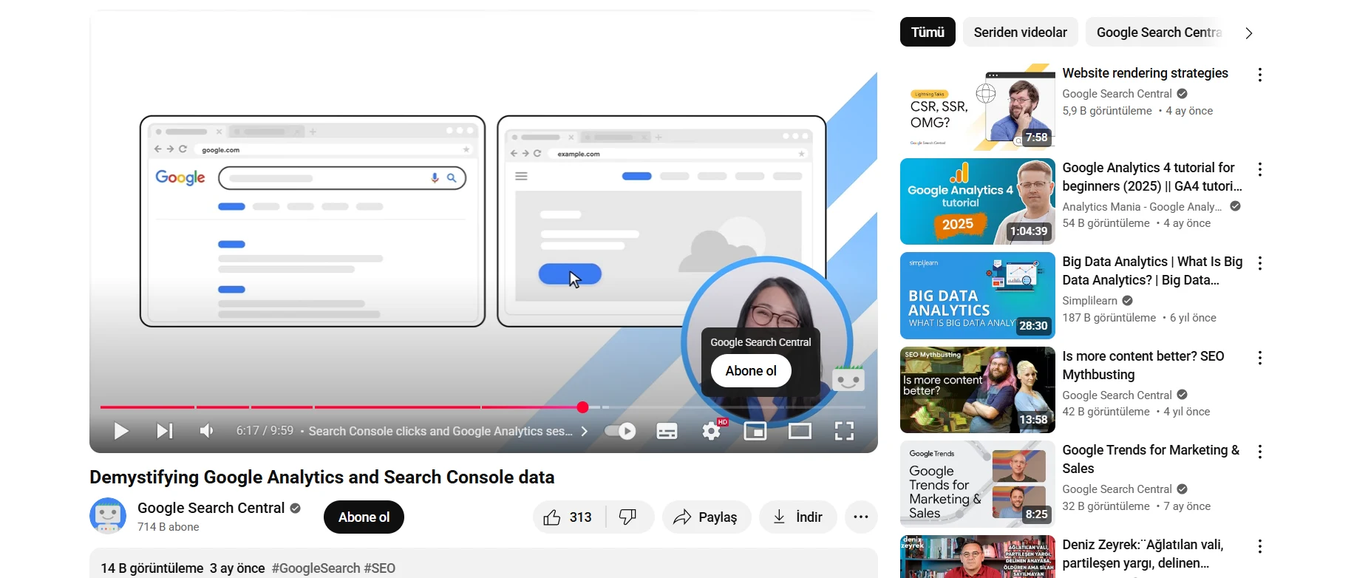Open options menu for Website rendering strategies
This screenshot has height=578, width=1351.
click(x=1260, y=75)
